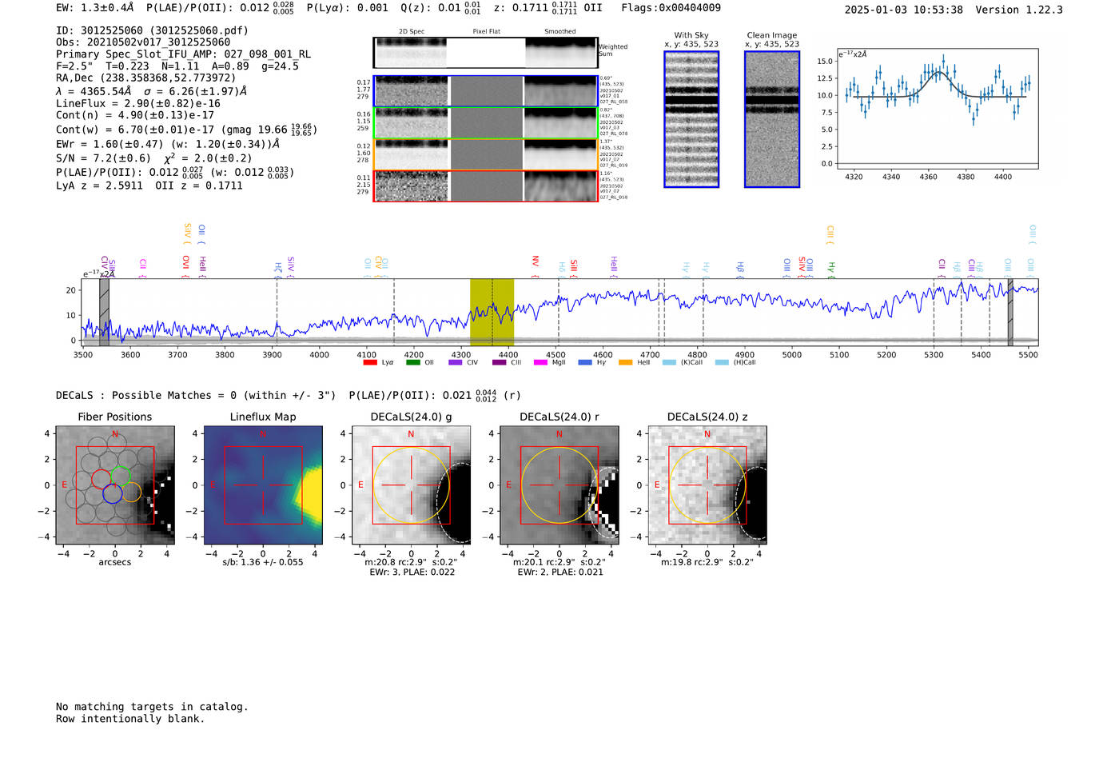This screenshot has height=762, width=1119.
Task: Open the Fiber Positions panel
Action: coord(115,485)
